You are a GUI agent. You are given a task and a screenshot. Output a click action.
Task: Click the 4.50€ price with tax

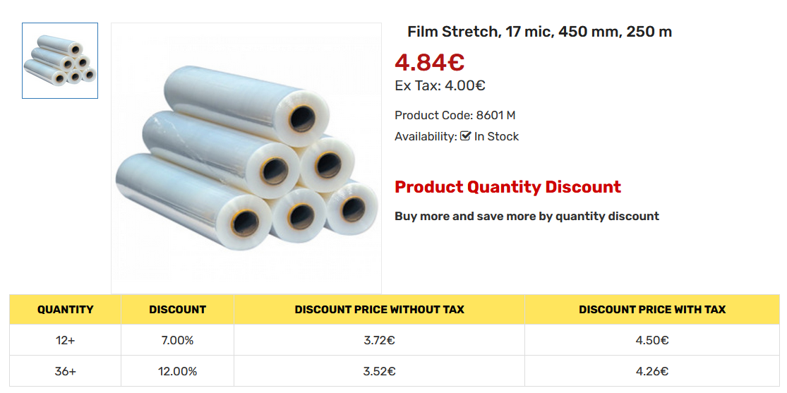[652, 340]
